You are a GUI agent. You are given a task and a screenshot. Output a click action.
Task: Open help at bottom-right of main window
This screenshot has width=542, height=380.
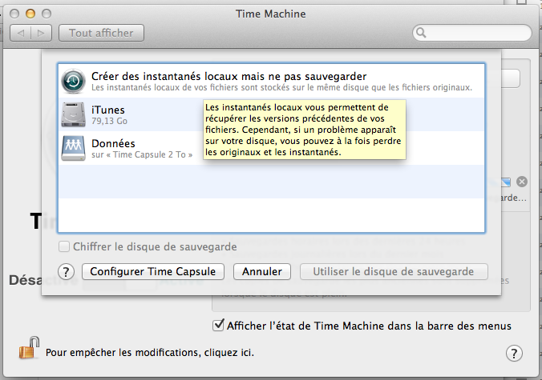coord(514,353)
